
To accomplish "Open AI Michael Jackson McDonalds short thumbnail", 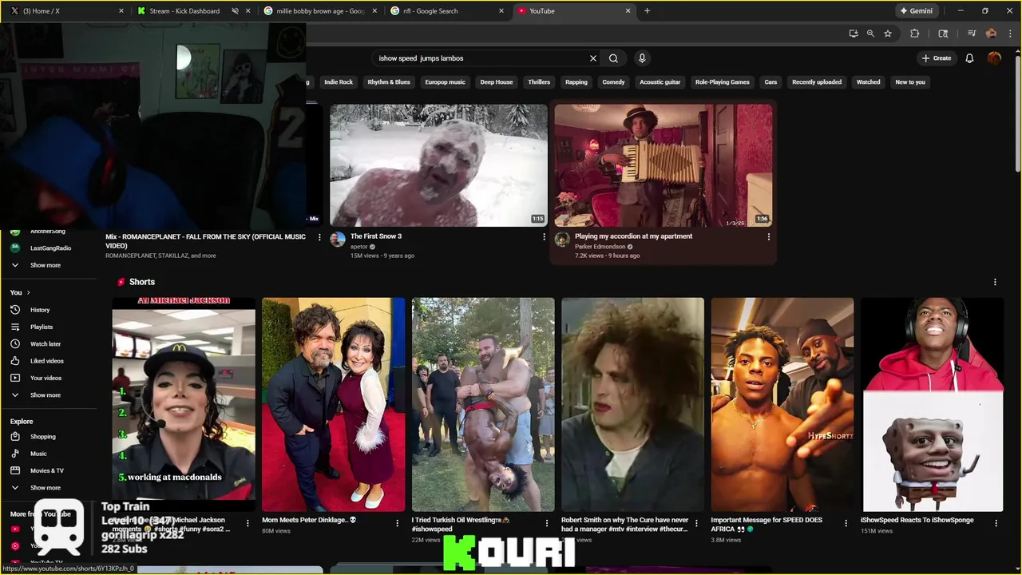I will point(184,404).
